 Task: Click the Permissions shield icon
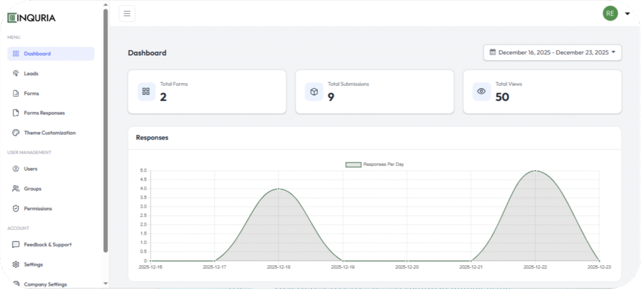16,208
